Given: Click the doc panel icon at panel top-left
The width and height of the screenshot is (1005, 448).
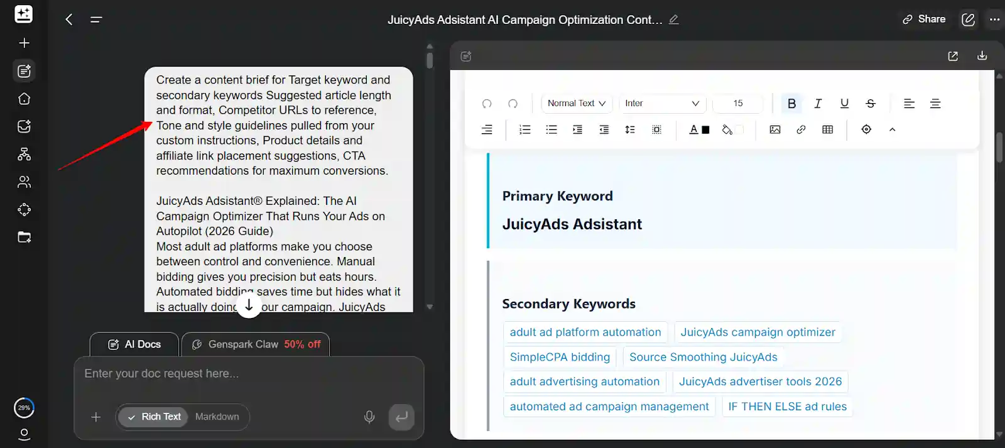Looking at the screenshot, I should (466, 56).
